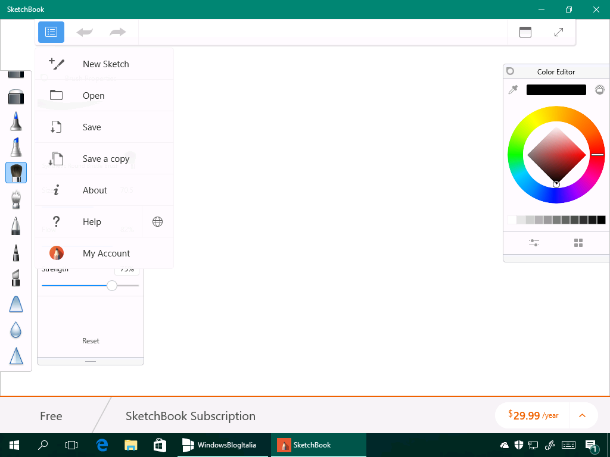This screenshot has width=610, height=457.
Task: Open My Account
Action: pos(104,253)
